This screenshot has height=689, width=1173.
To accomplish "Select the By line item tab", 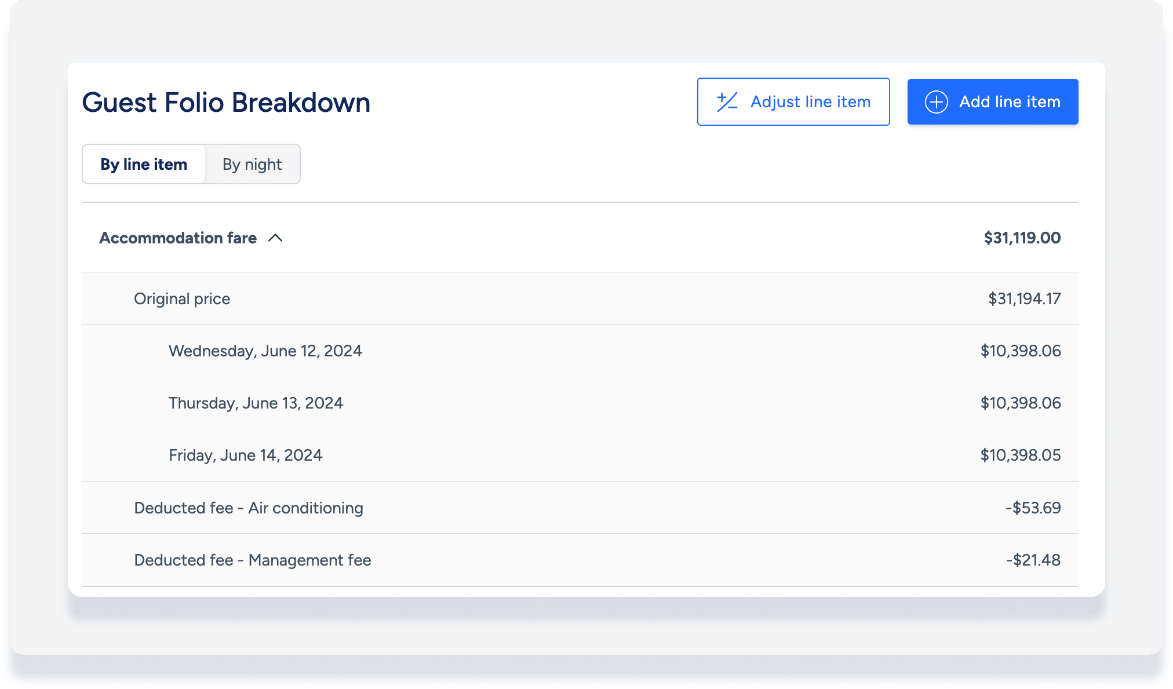I will [x=144, y=165].
